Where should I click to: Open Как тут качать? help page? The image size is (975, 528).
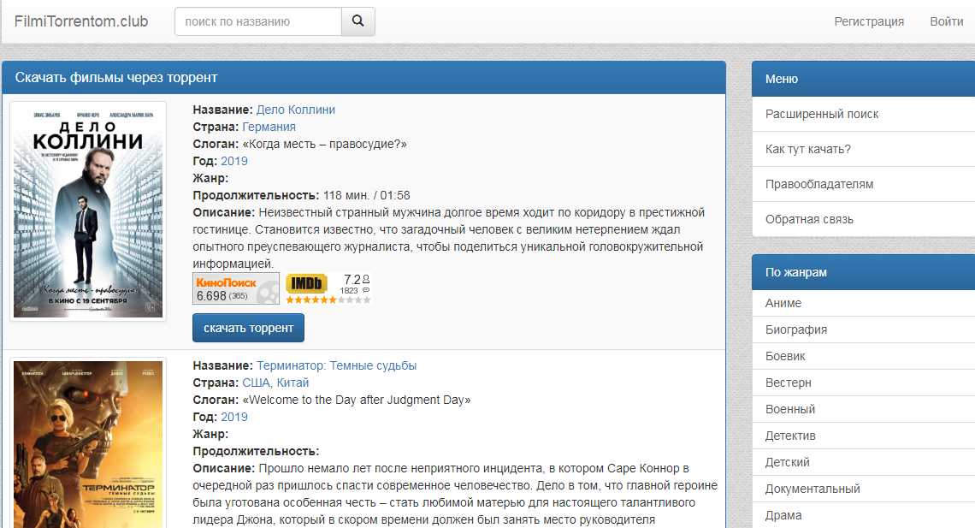point(808,149)
